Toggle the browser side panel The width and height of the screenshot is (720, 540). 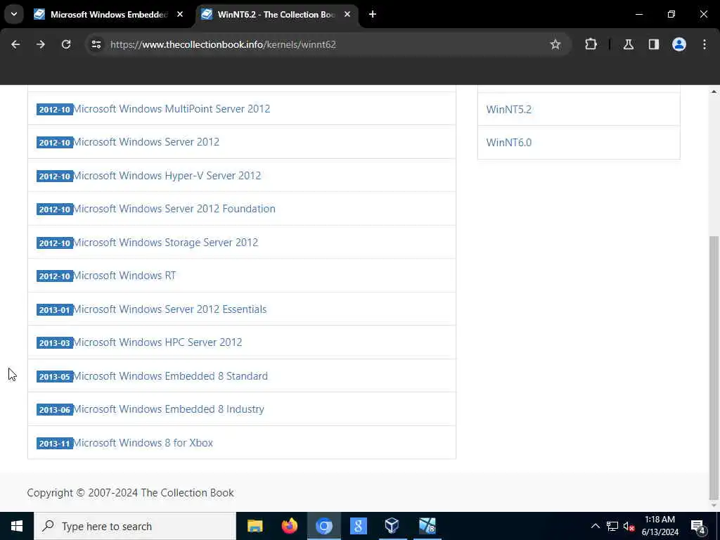click(654, 44)
